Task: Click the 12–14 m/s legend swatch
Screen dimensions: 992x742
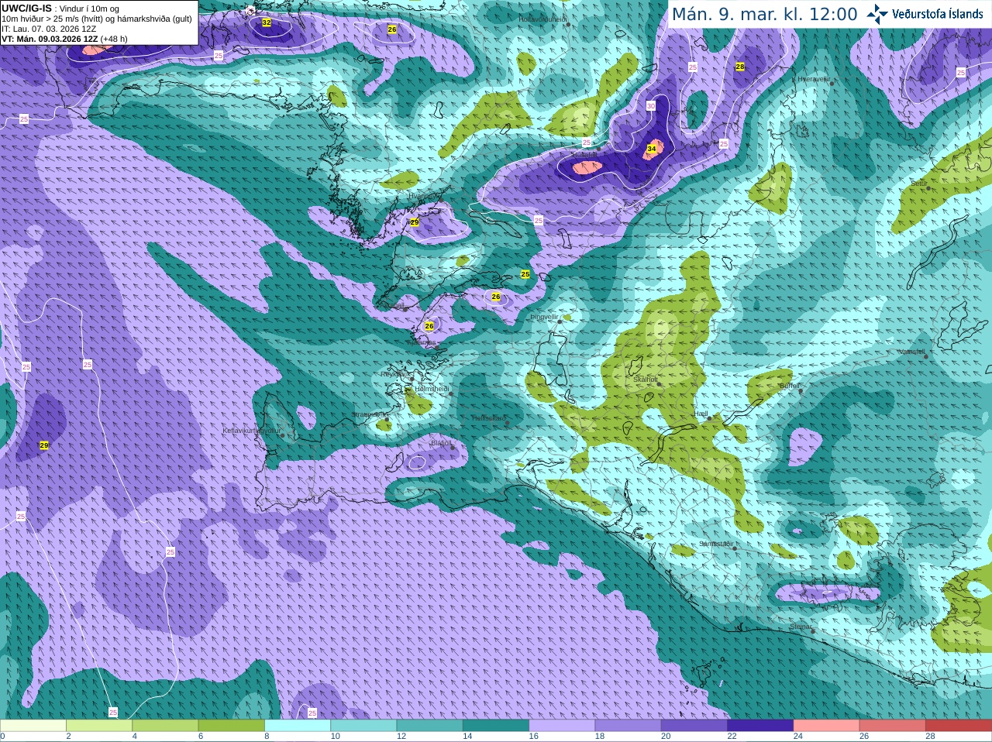Action: pos(430,726)
